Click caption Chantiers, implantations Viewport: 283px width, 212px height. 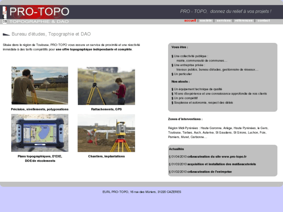tap(106, 156)
